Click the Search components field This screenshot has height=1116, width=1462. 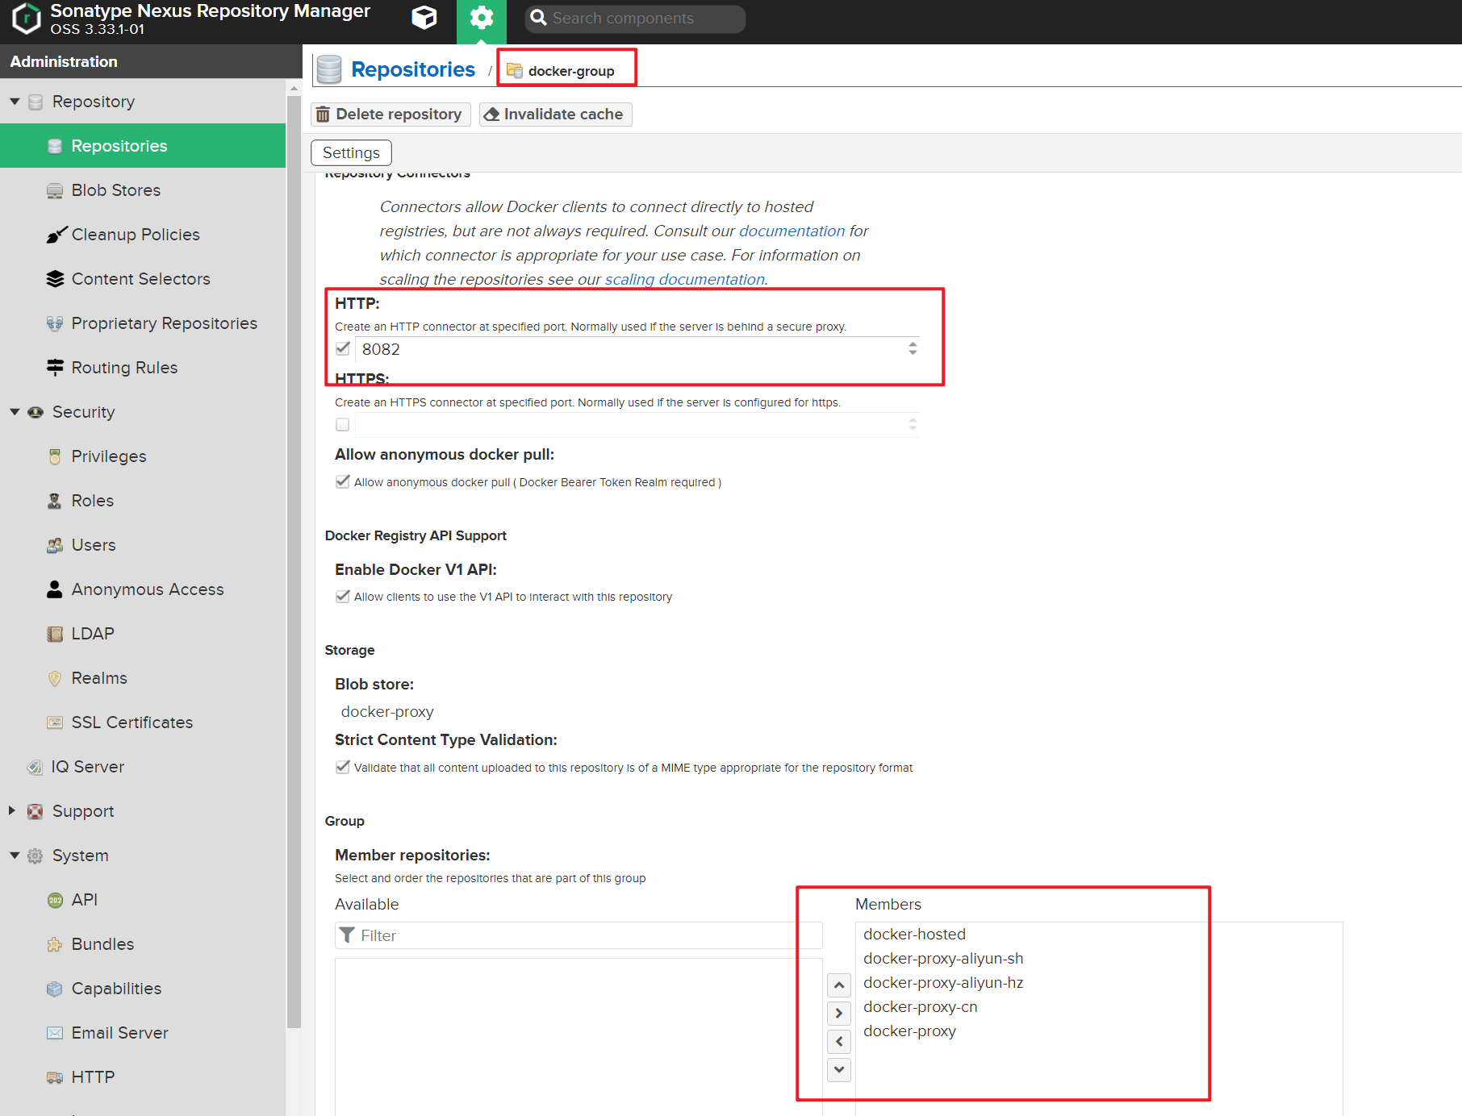634,19
